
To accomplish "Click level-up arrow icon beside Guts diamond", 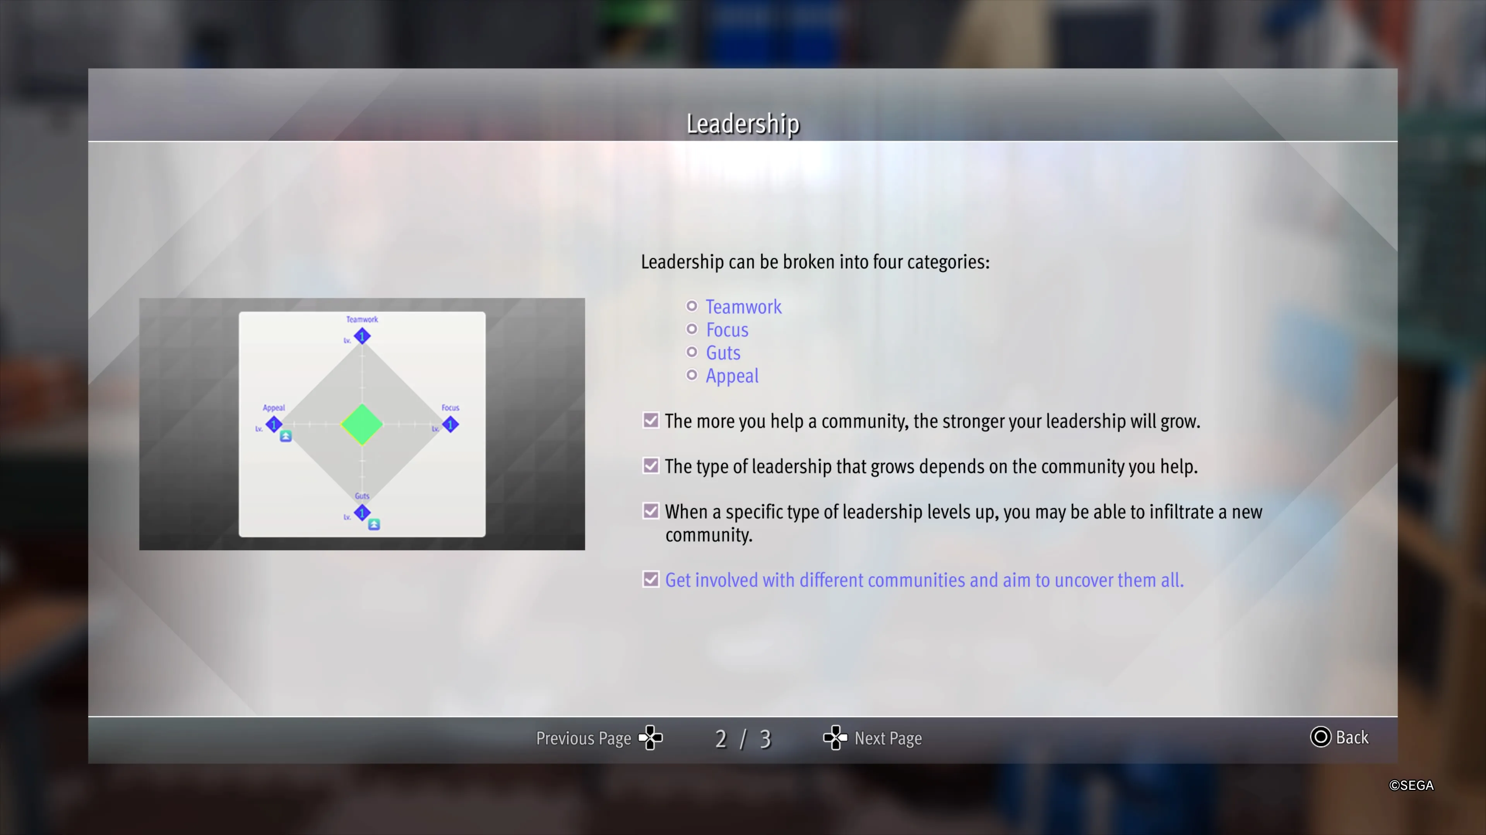I will [x=374, y=525].
